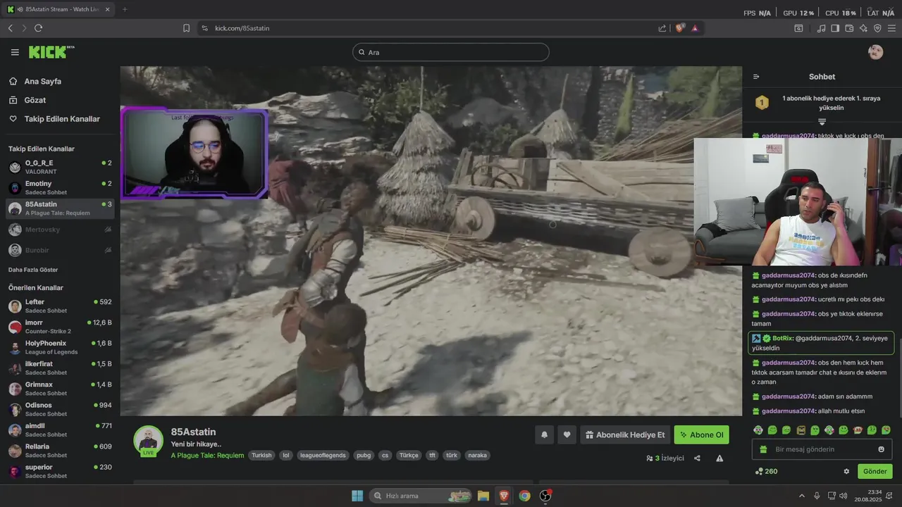
Task: Click the kick.com/85astatin address bar
Action: coord(242,28)
